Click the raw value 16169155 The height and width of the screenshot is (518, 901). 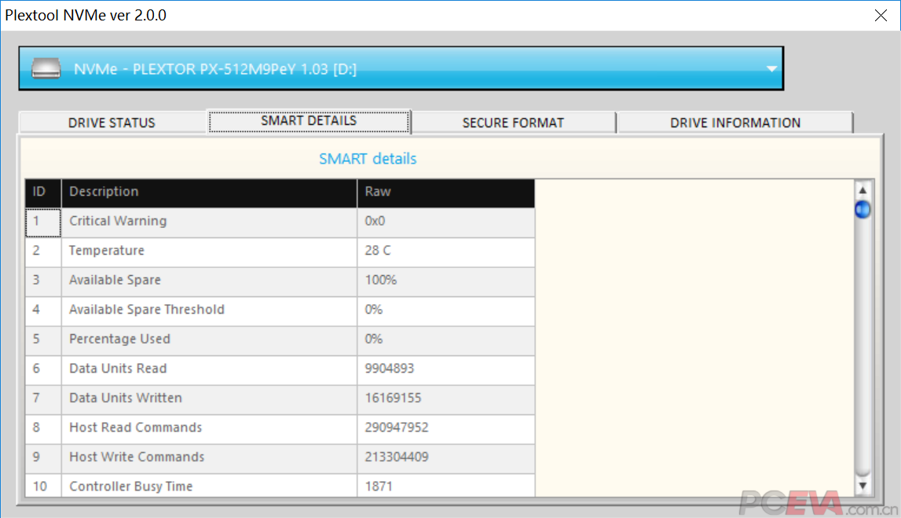tap(393, 398)
